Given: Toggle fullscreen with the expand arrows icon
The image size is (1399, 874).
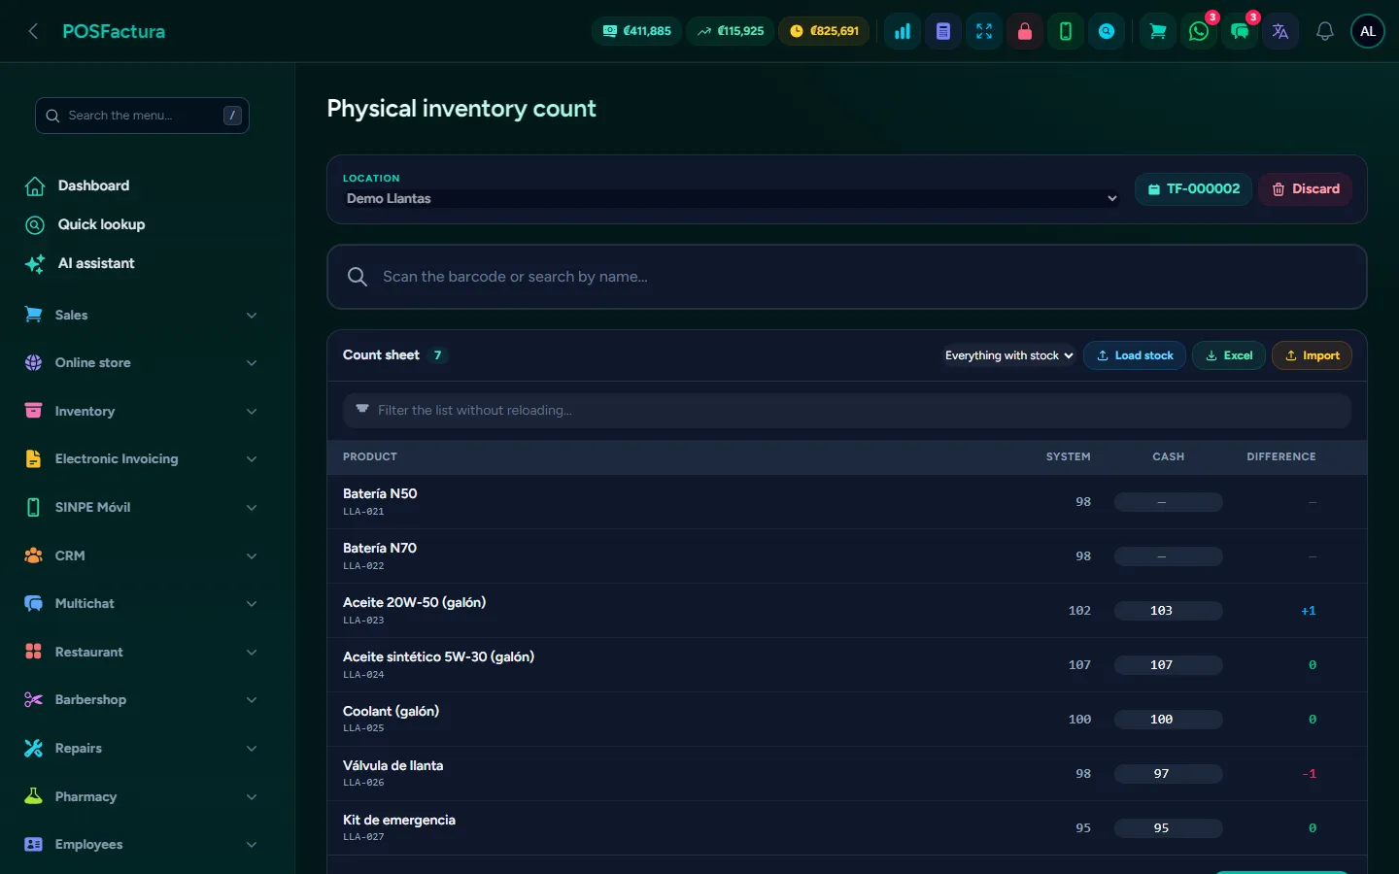Looking at the screenshot, I should pos(984,31).
